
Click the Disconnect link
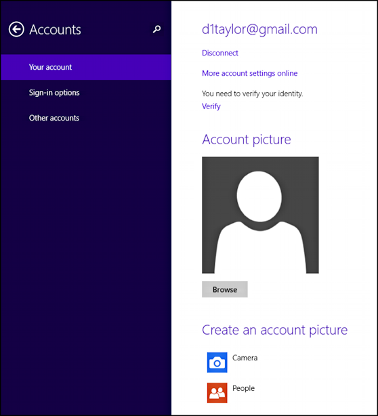(x=220, y=53)
